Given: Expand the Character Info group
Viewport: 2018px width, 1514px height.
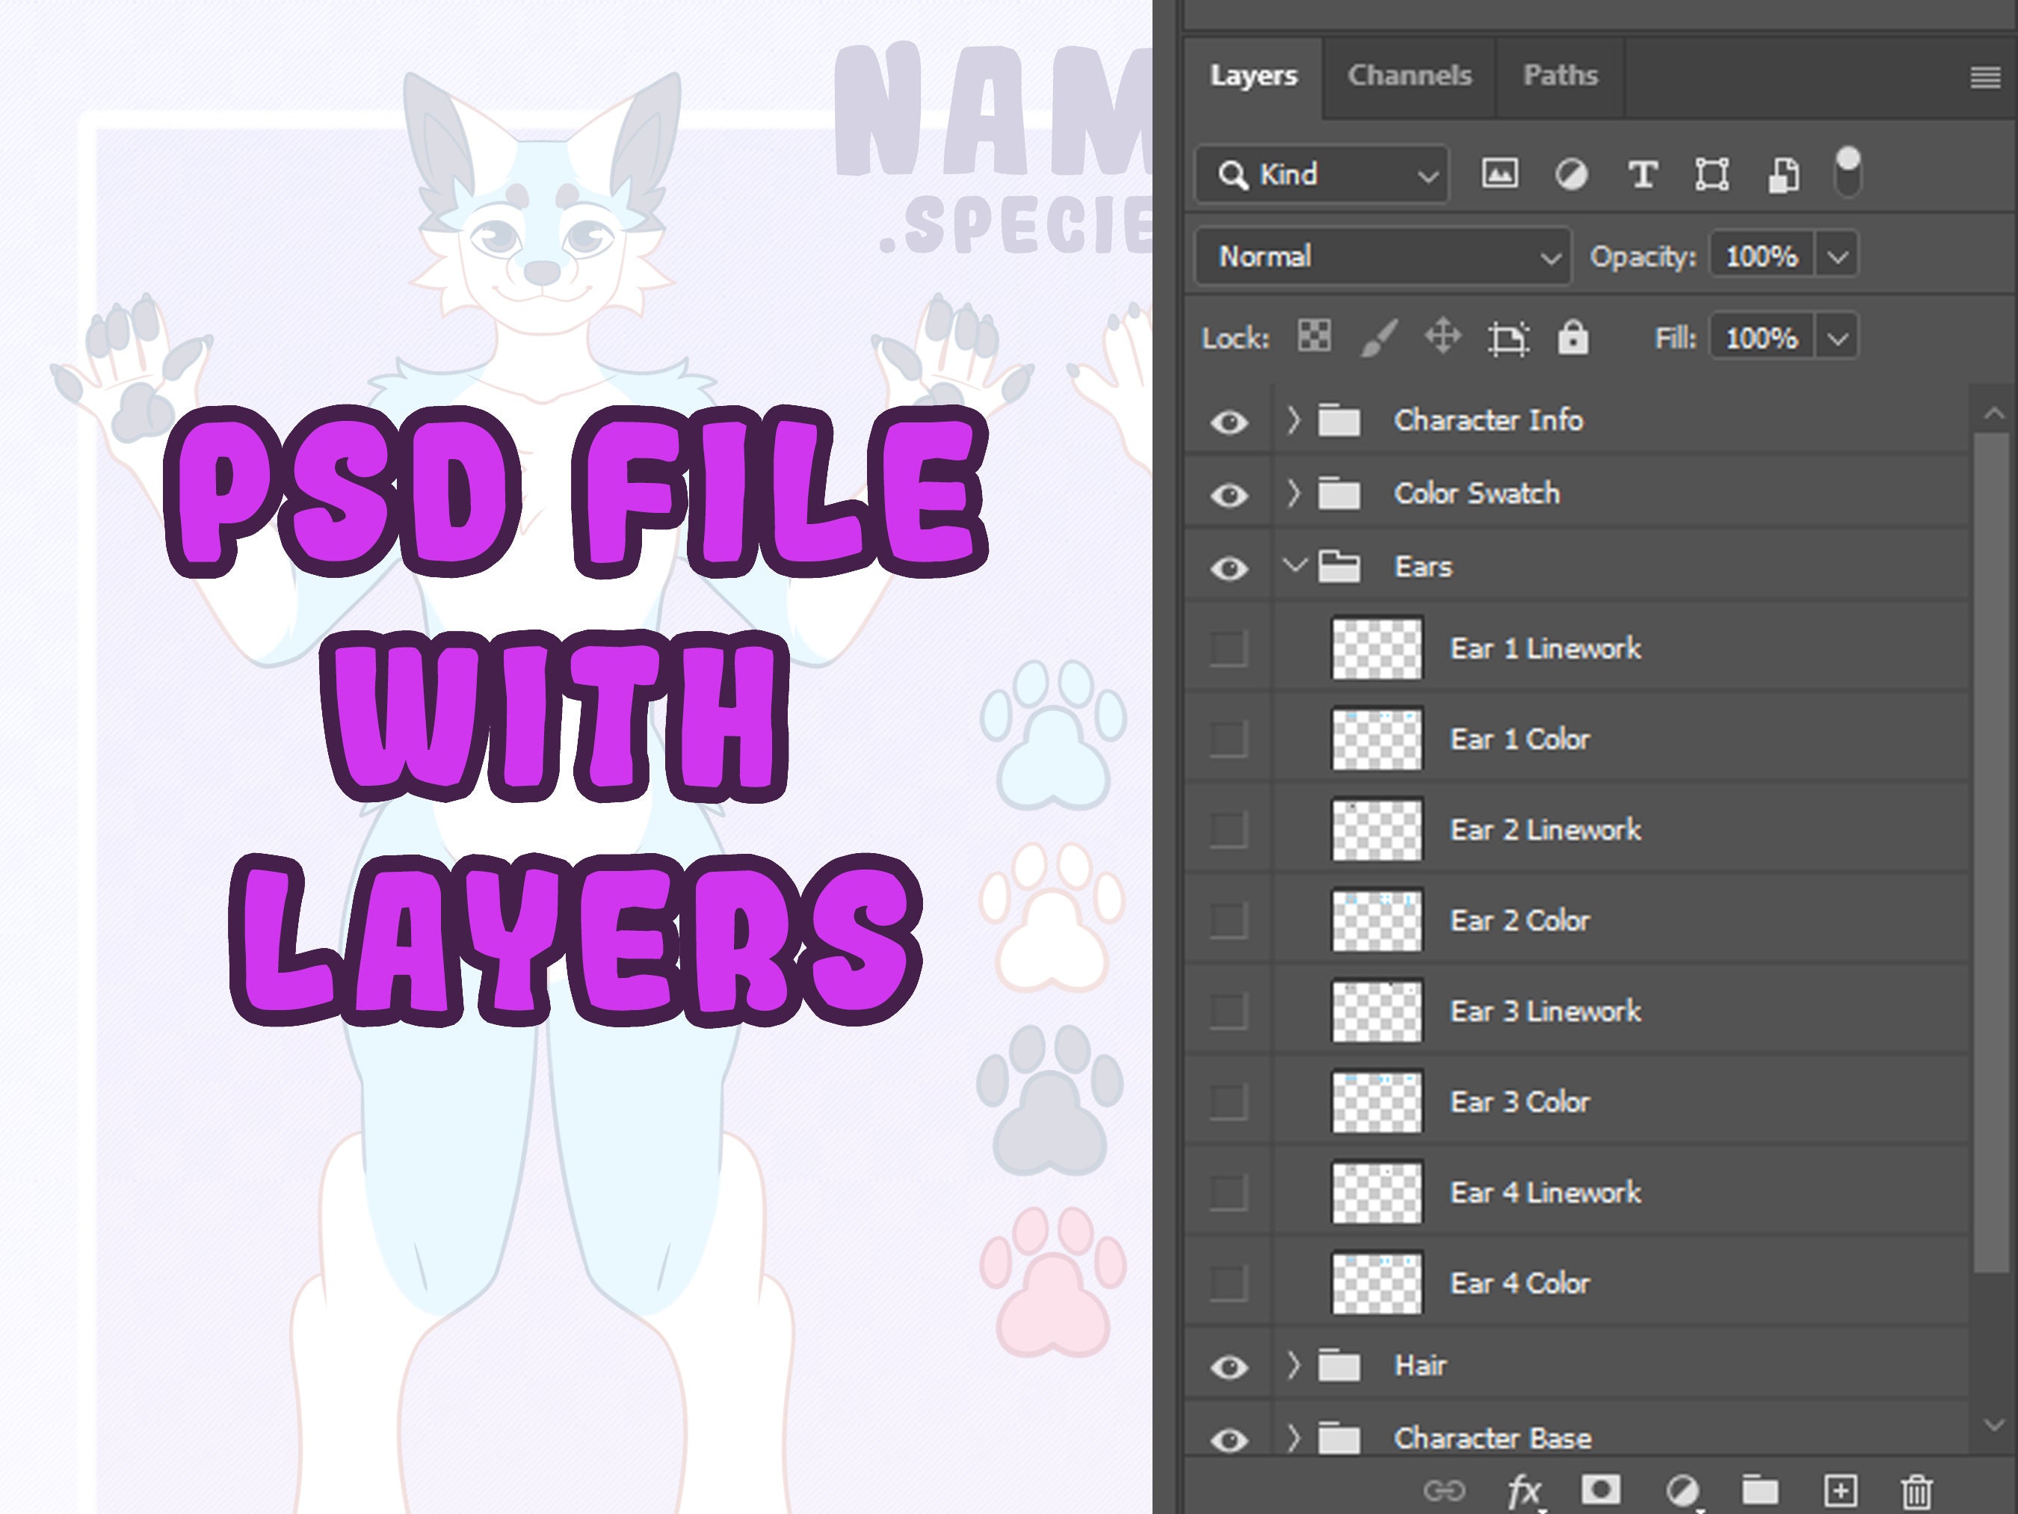Looking at the screenshot, I should 1293,419.
